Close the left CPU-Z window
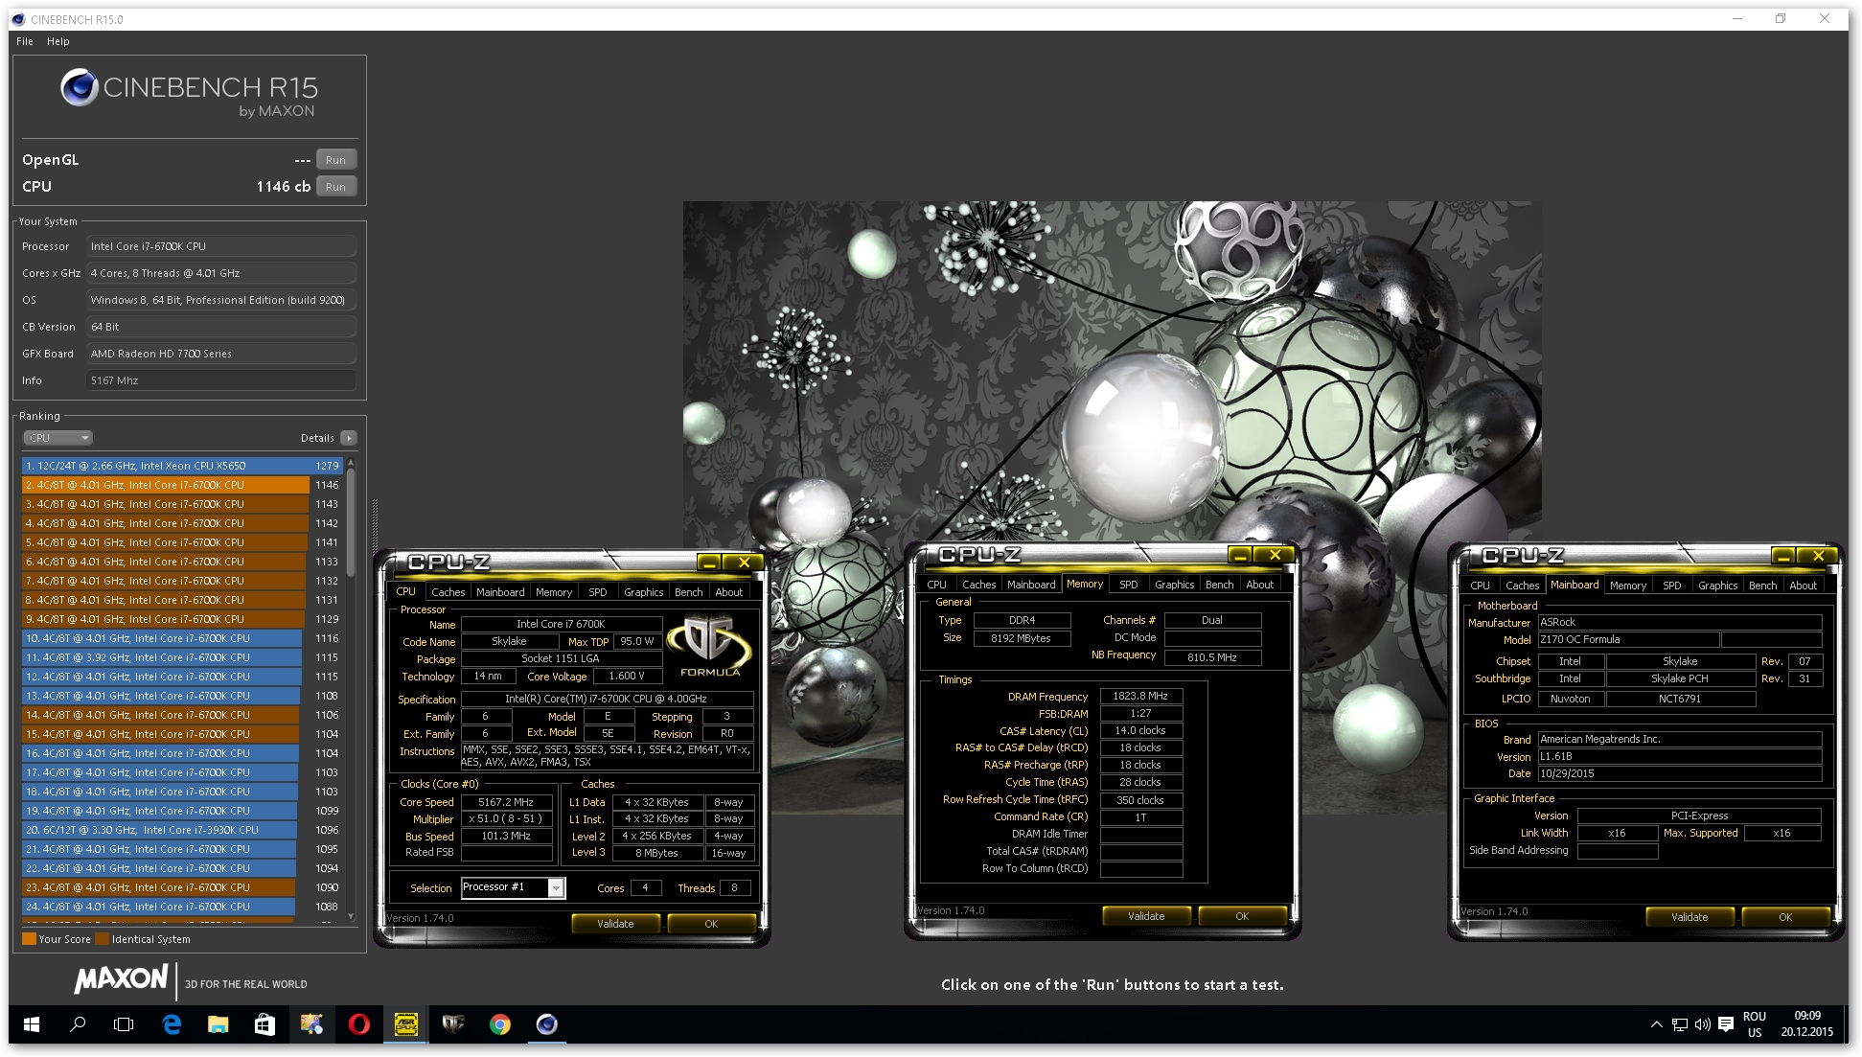The image size is (1862, 1057). 743,563
